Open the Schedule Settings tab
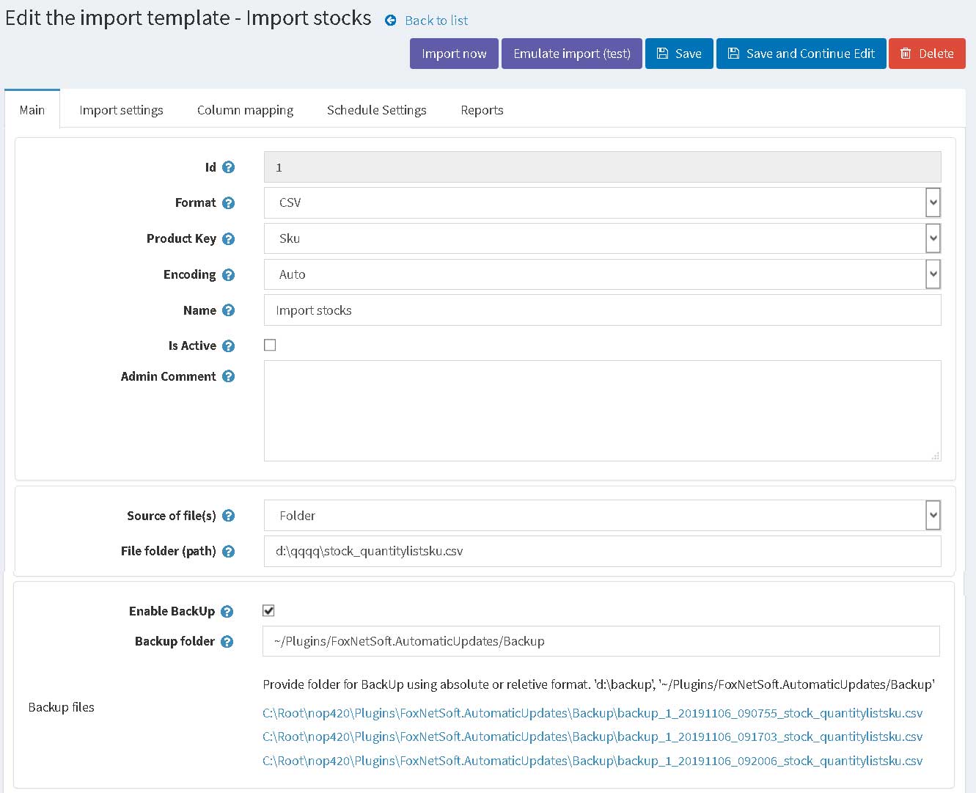 pyautogui.click(x=376, y=110)
